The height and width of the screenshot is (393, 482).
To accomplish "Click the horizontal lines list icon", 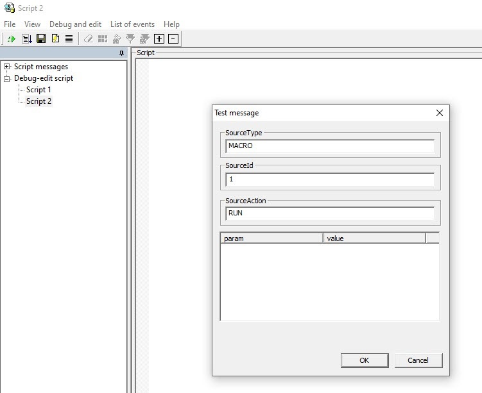I will click(x=69, y=38).
